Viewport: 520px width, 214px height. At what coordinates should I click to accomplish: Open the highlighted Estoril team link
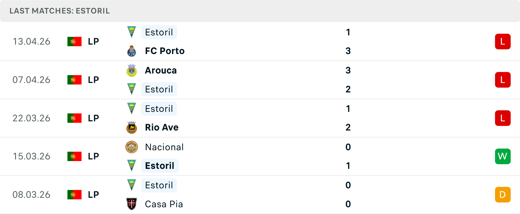point(160,166)
